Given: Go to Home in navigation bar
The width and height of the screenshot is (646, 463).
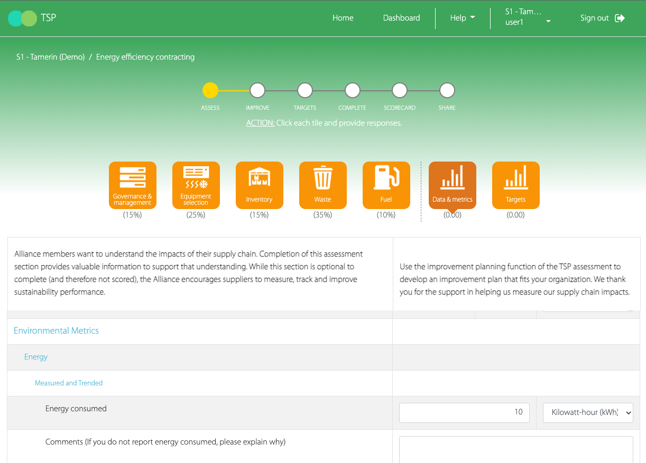Looking at the screenshot, I should [x=343, y=18].
